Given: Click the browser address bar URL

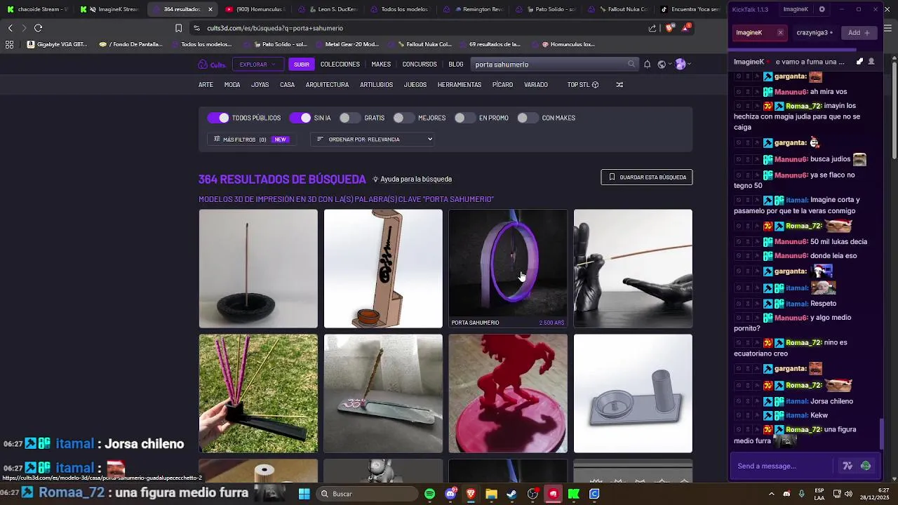Looking at the screenshot, I should tap(275, 28).
